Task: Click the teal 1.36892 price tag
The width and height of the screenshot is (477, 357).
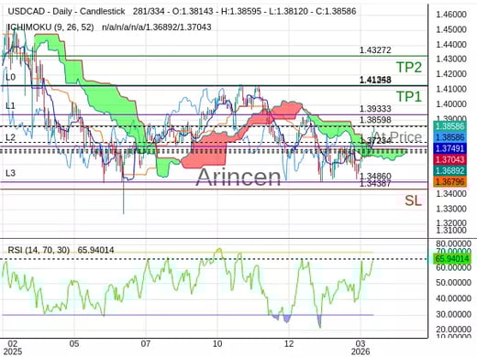Action: click(x=449, y=170)
